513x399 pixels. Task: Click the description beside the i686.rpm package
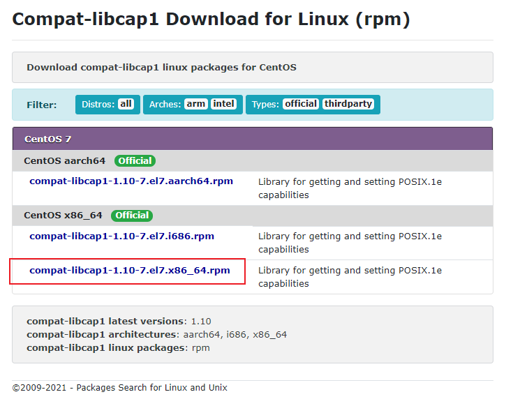[350, 243]
